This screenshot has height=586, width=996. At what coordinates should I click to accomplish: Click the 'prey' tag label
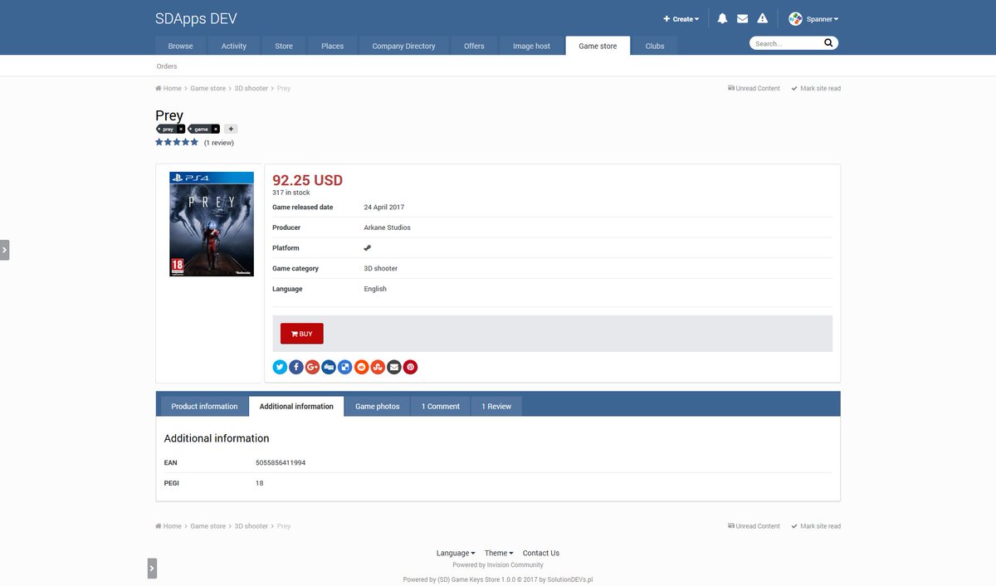point(168,129)
